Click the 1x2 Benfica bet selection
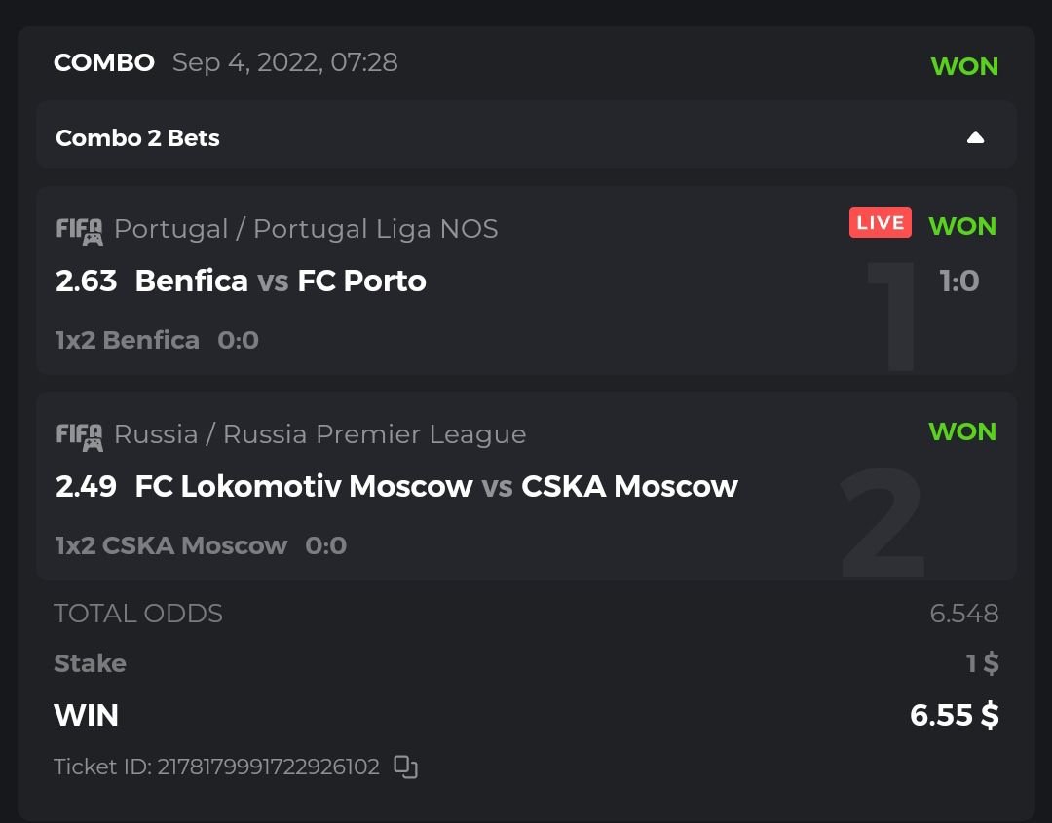This screenshot has height=823, width=1052. (128, 340)
